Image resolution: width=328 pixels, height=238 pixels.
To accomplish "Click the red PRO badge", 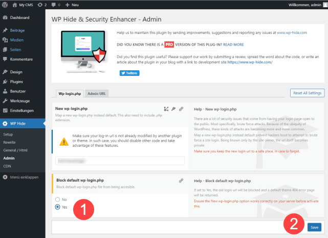I will tap(169, 45).
